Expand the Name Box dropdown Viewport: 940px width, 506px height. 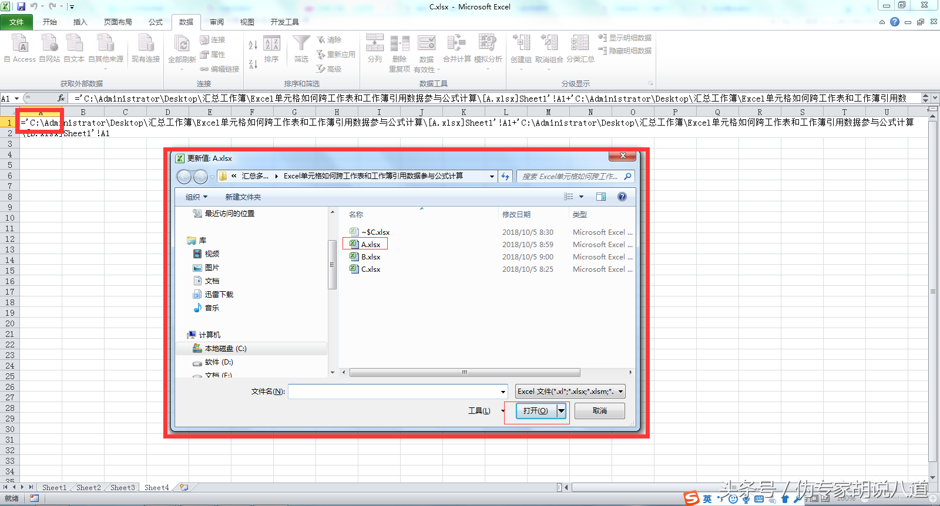click(x=16, y=99)
